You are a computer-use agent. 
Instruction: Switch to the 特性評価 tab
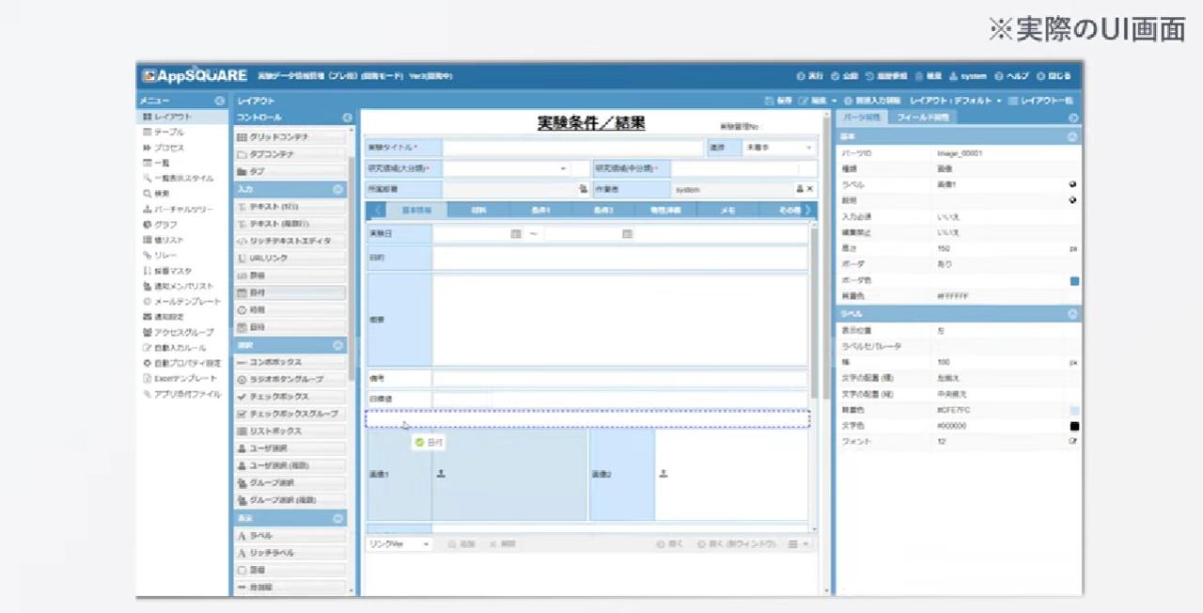(665, 211)
